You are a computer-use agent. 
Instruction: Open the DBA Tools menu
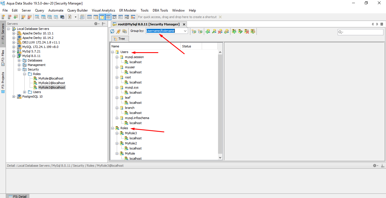160,10
